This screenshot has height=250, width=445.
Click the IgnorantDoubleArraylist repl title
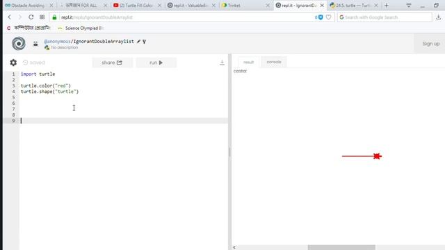tap(104, 42)
